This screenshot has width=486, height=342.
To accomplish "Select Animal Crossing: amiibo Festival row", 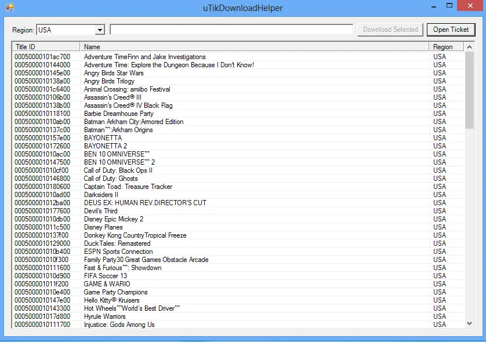I will pyautogui.click(x=238, y=89).
